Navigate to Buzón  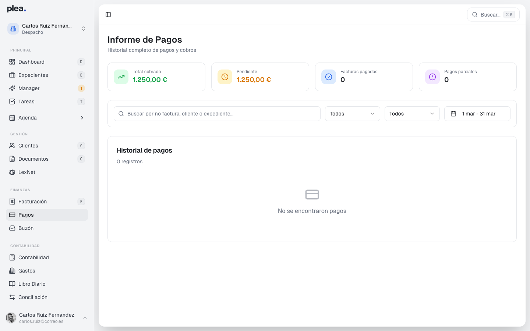47,228
